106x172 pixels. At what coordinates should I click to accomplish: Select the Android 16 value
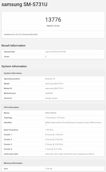(x=50, y=79)
